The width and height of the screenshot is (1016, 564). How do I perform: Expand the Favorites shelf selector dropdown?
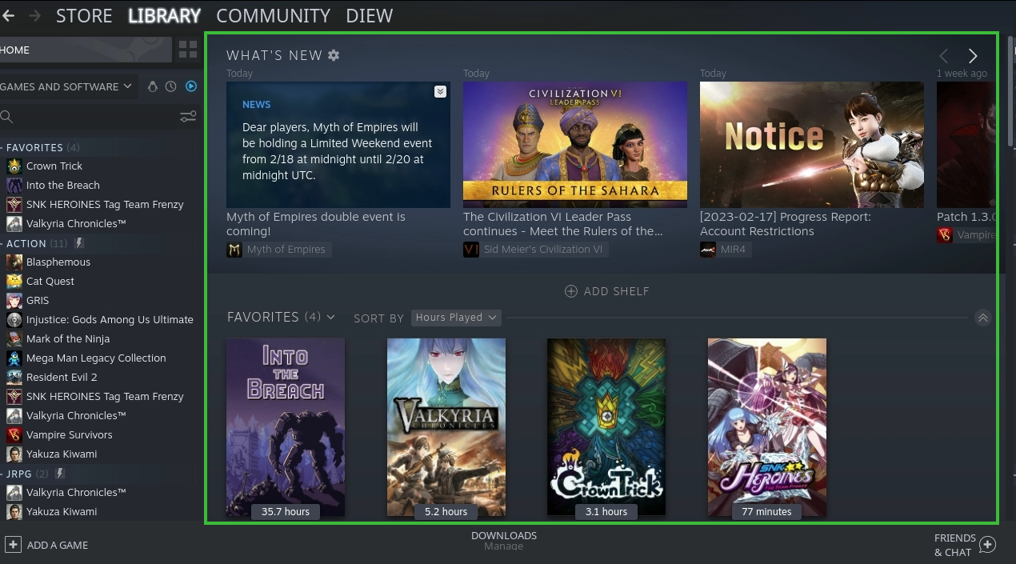tap(331, 318)
